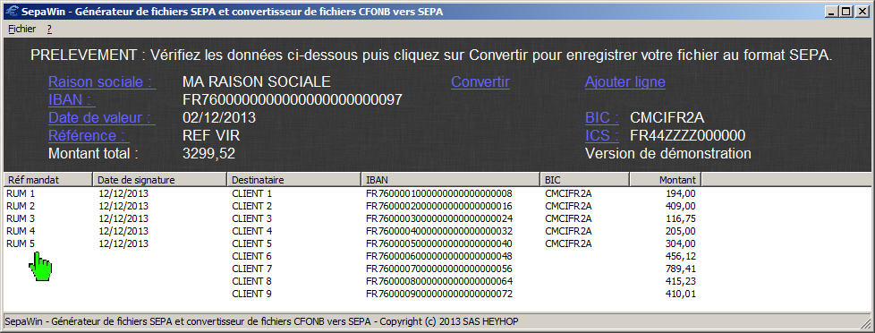Sort by Date de signature column header
Viewport: 875px width, 333px height.
(x=159, y=180)
